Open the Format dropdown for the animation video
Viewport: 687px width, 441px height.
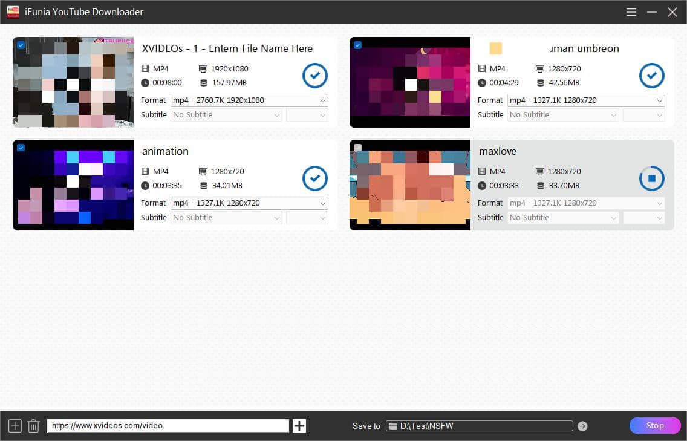coord(249,203)
